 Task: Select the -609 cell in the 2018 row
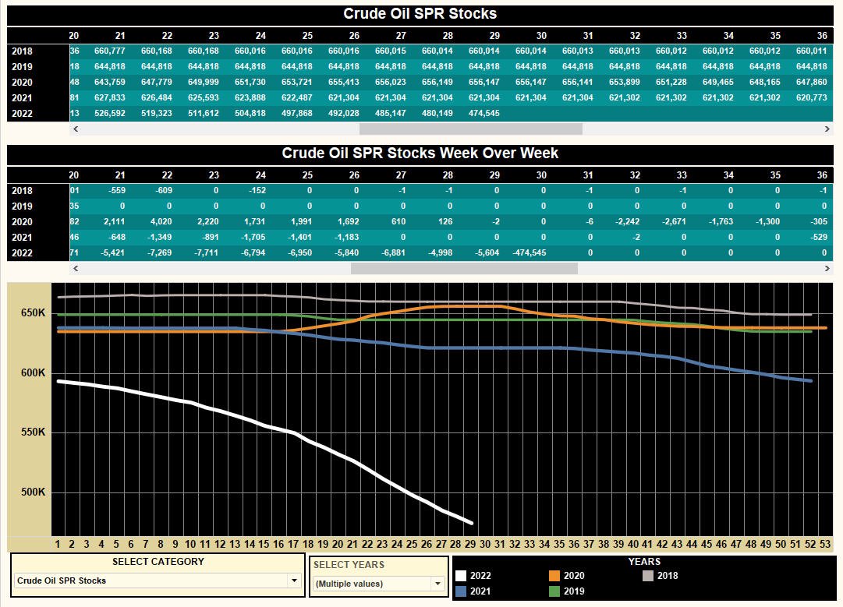[x=162, y=190]
